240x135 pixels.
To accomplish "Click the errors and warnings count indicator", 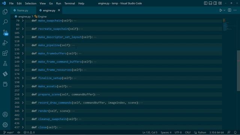I will 29,132.
